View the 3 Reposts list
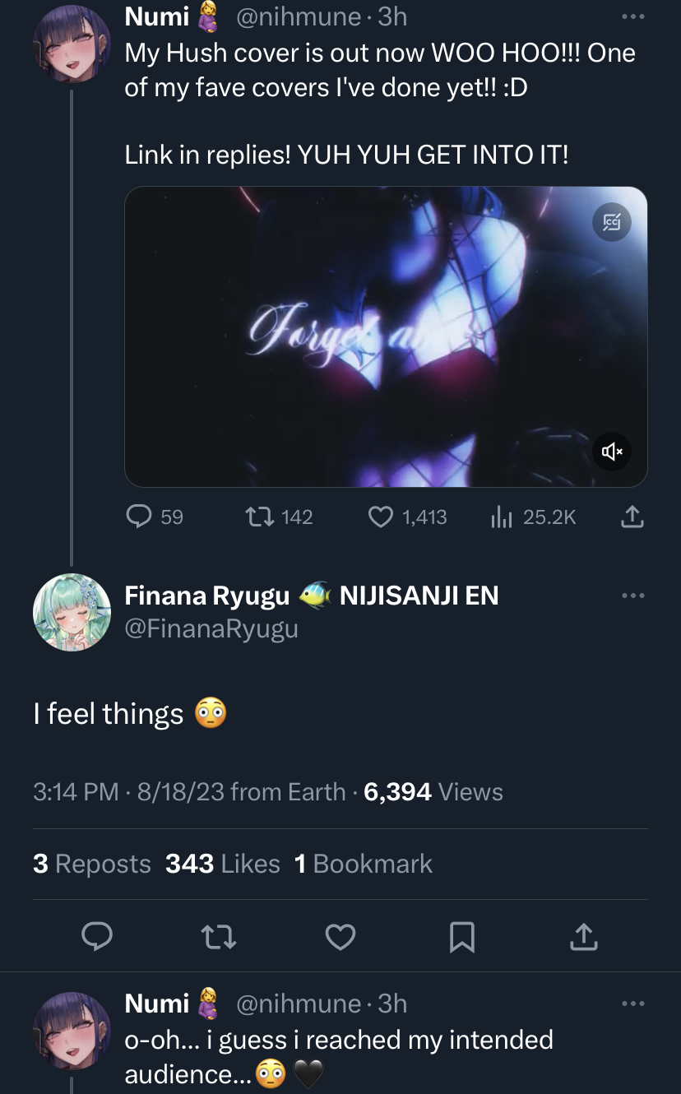 92,864
